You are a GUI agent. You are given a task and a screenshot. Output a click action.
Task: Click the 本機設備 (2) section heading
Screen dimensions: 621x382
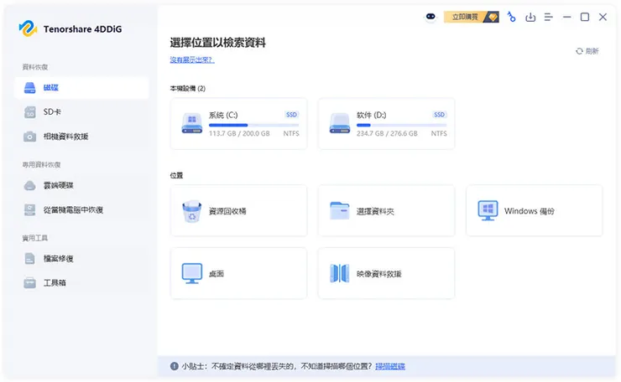(188, 88)
